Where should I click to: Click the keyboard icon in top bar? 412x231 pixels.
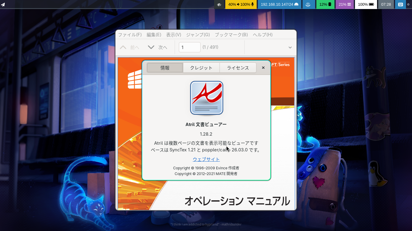coord(401,5)
